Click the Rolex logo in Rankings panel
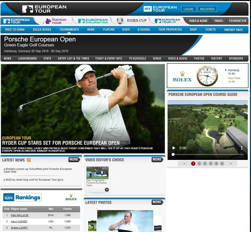The image size is (251, 232). [71, 197]
